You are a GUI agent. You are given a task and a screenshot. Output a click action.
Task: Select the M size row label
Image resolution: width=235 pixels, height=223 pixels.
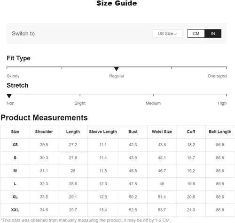[15, 171]
